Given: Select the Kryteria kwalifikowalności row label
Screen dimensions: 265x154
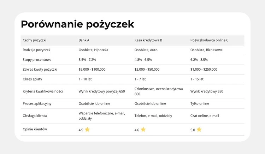Looking at the screenshot, I should [x=42, y=91].
